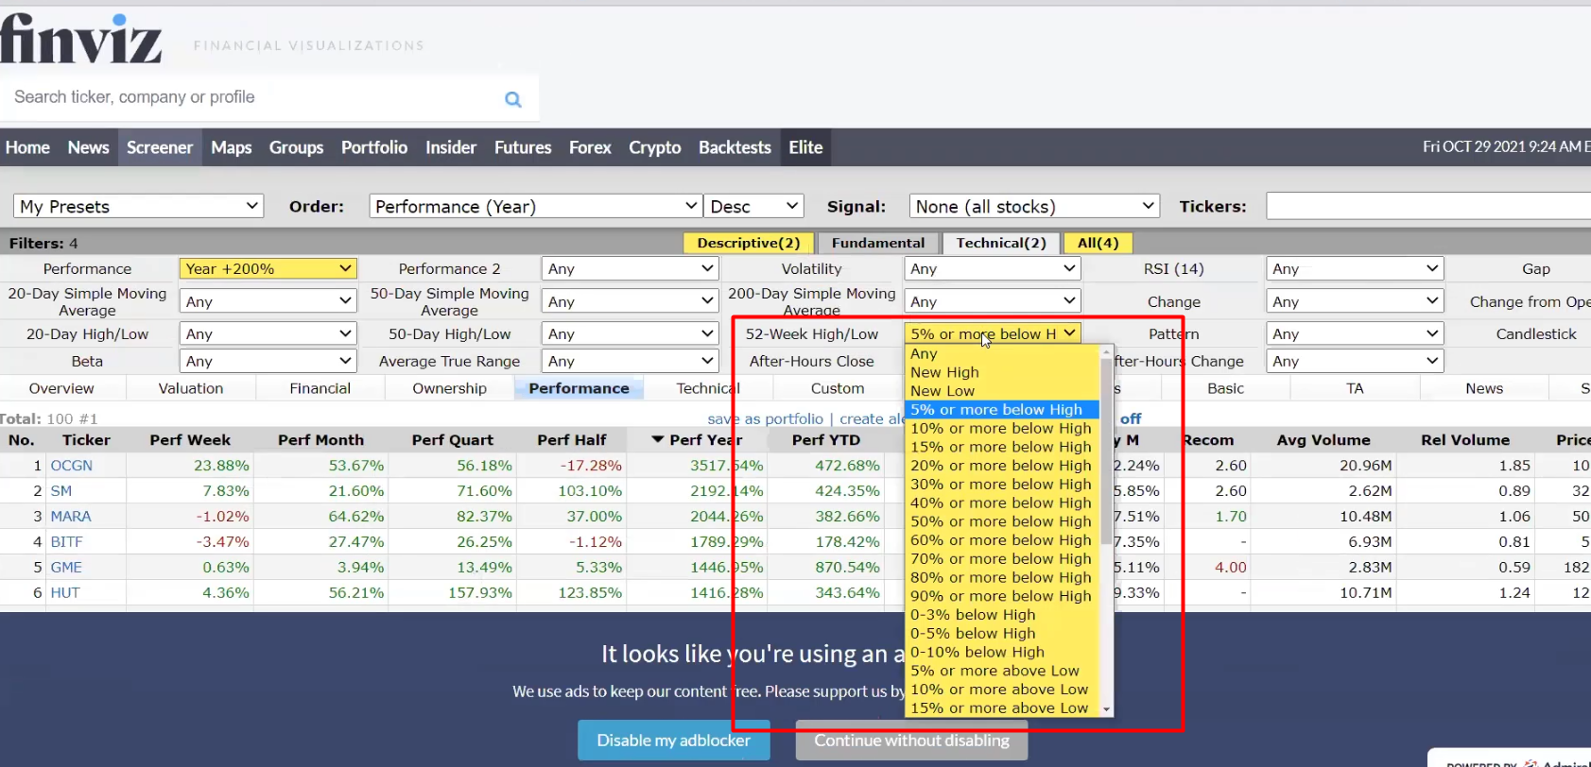This screenshot has width=1591, height=767.
Task: Choose 0-10% below High option
Action: point(1002,652)
